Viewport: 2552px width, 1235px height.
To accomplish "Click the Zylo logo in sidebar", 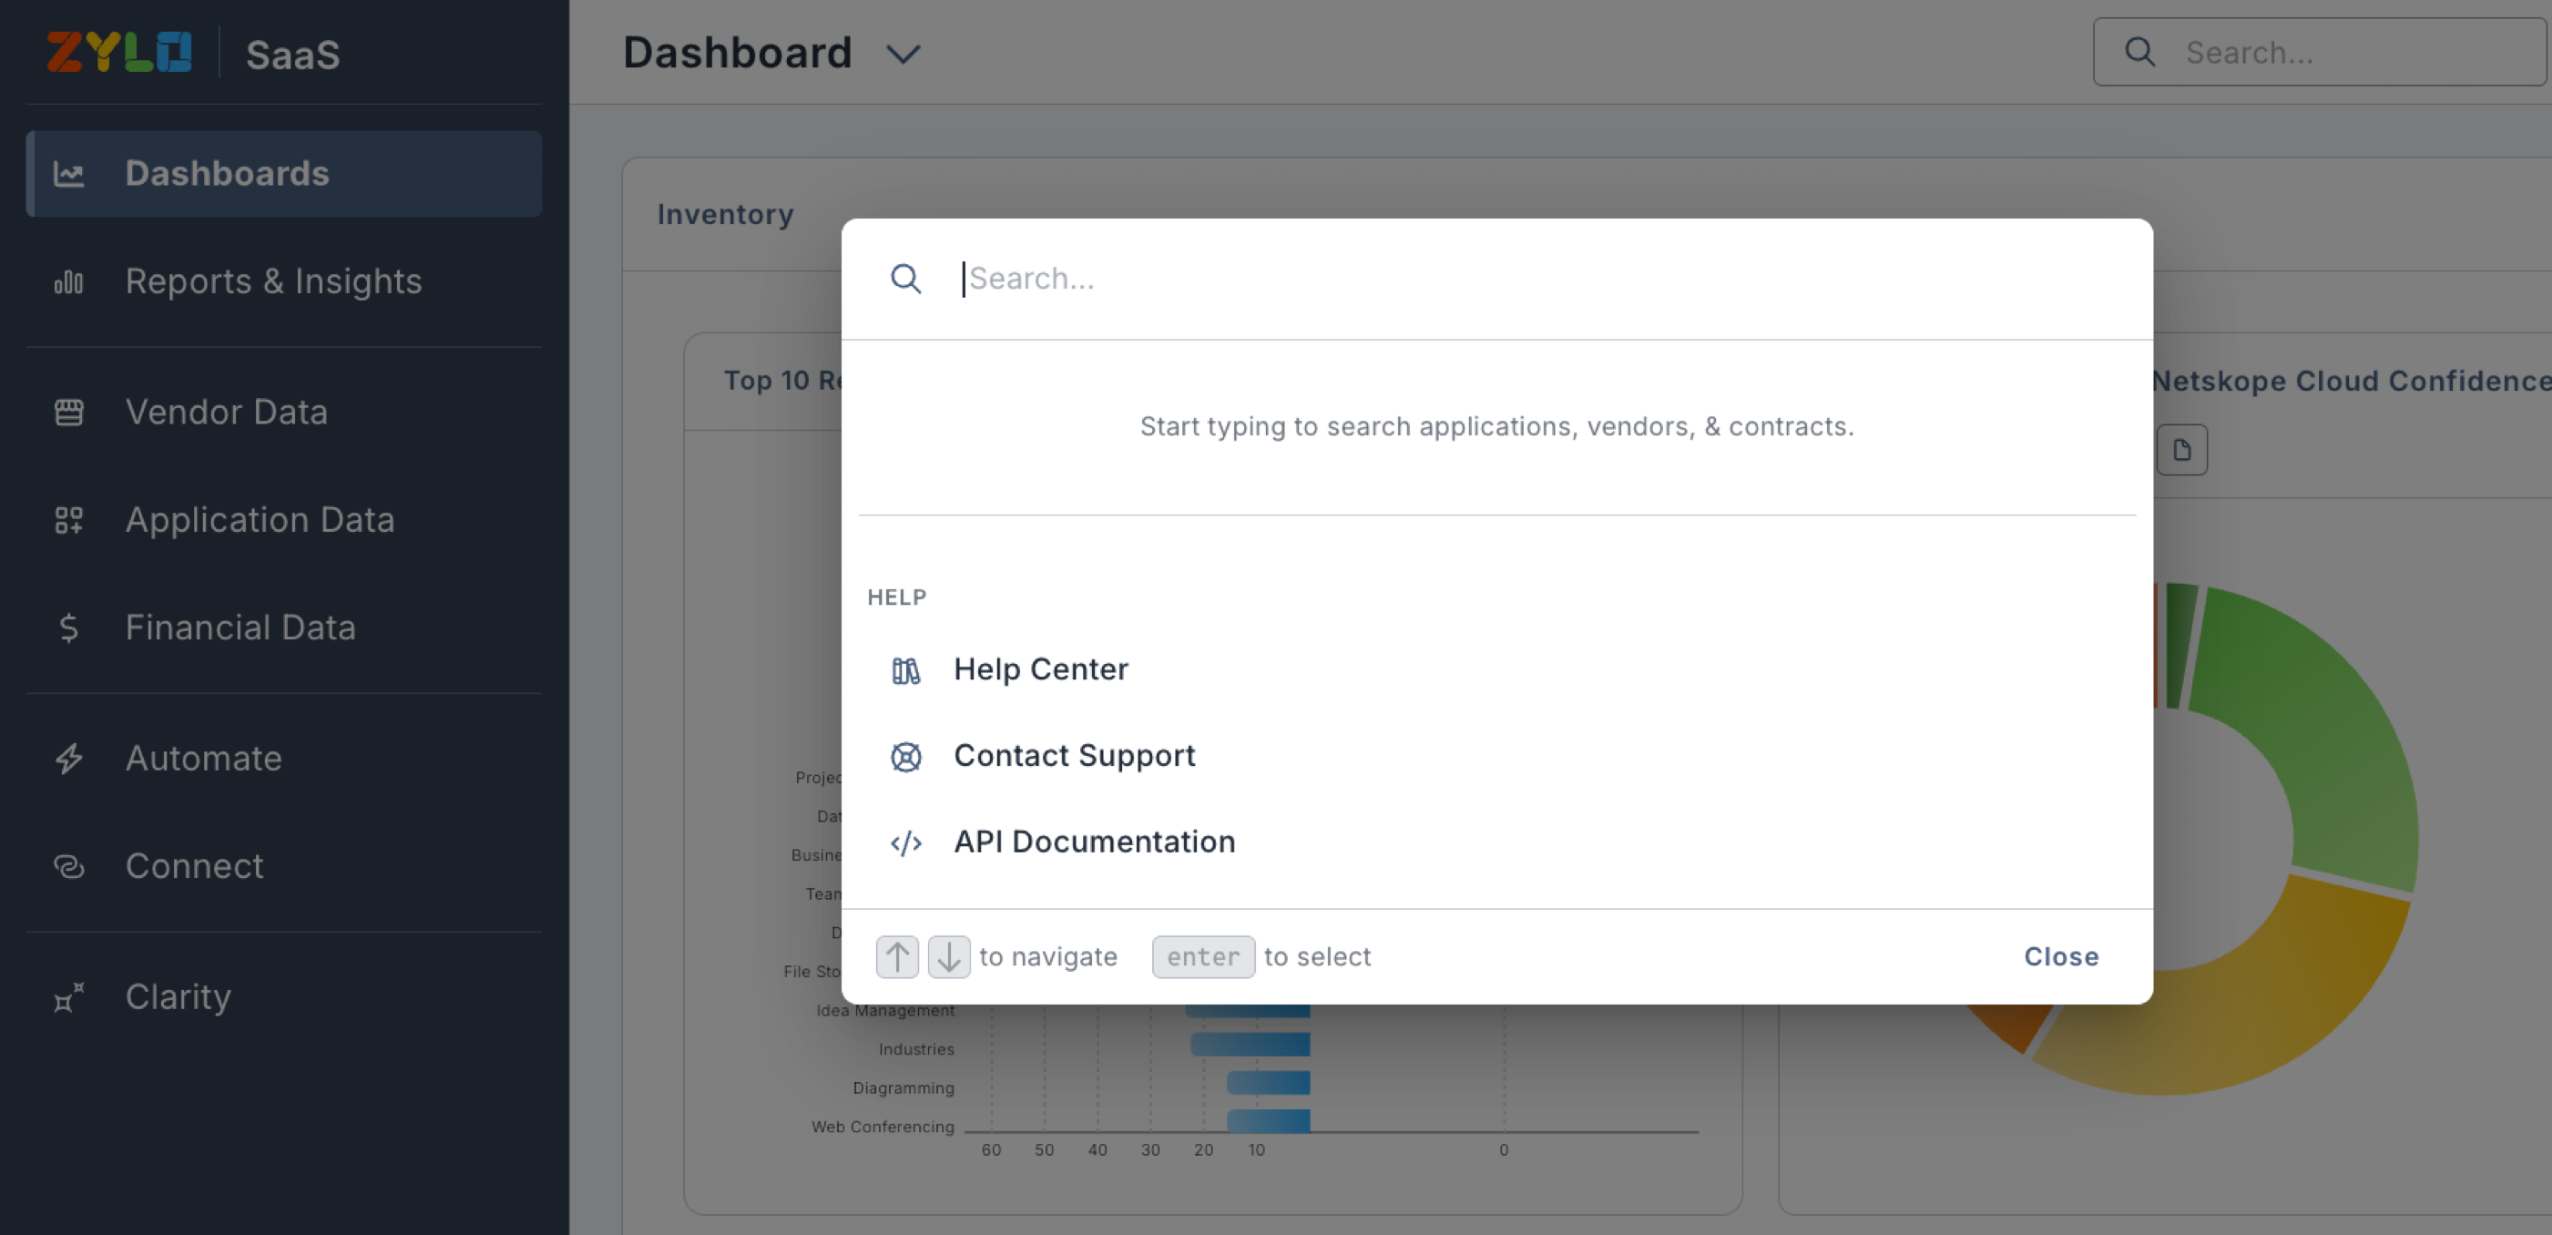I will click(119, 52).
